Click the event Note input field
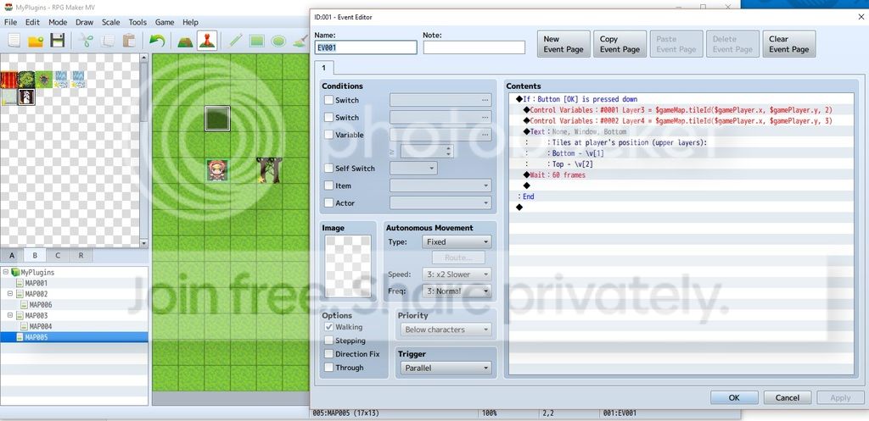 474,47
